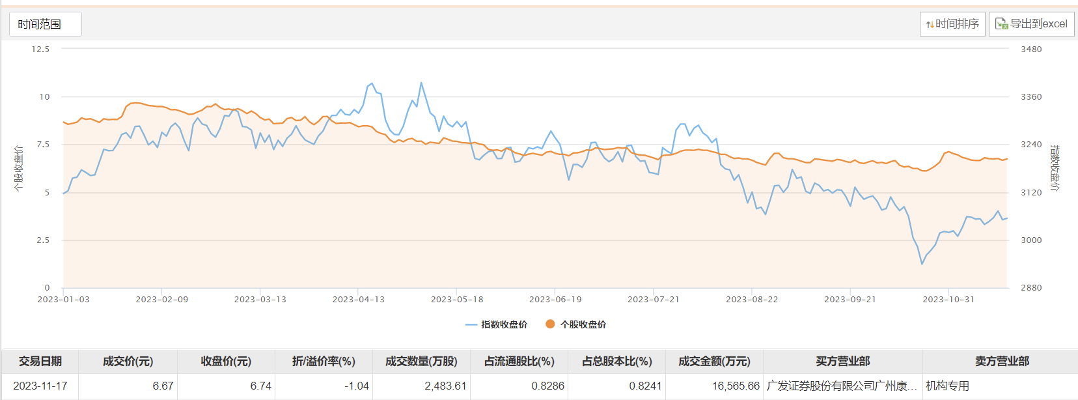Click the 买方营业部 column header

coord(842,361)
